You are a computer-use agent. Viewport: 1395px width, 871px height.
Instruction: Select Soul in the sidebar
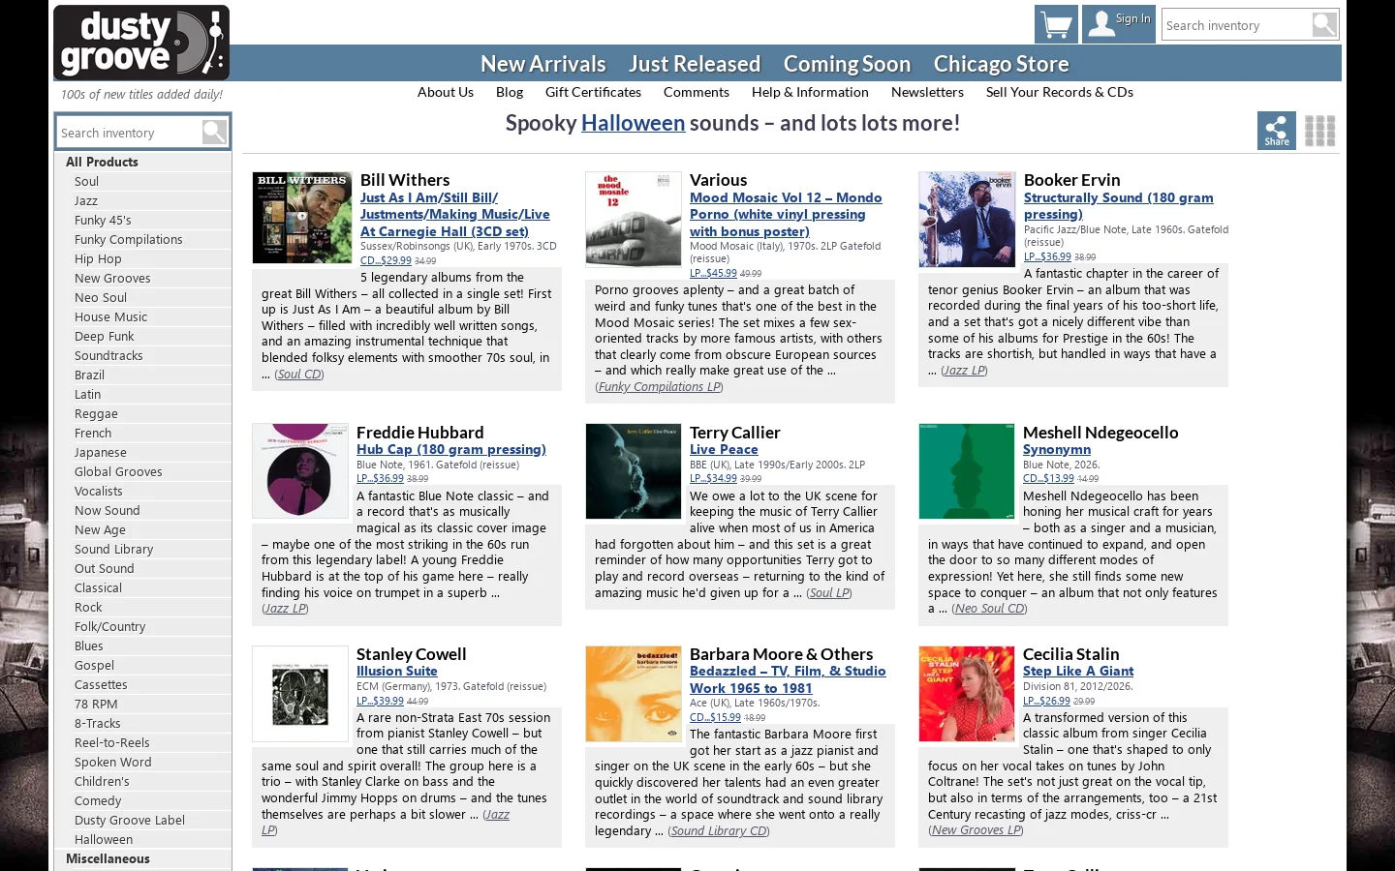(87, 181)
